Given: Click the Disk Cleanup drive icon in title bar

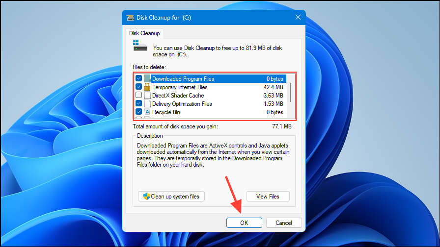Looking at the screenshot, I should (130, 18).
